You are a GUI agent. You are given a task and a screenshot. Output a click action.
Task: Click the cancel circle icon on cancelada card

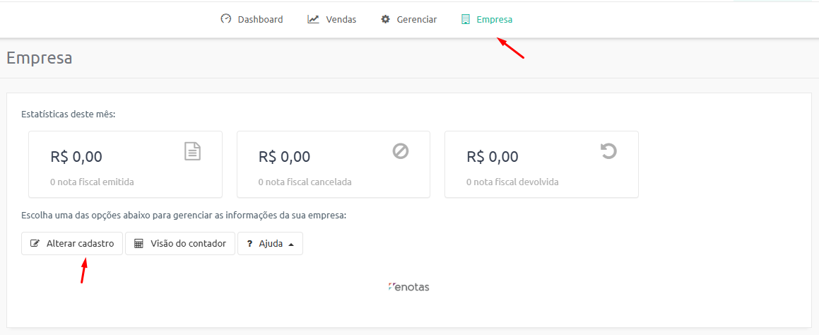pyautogui.click(x=401, y=151)
